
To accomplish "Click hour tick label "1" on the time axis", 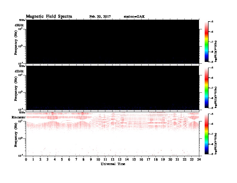I will pyautogui.click(x=33, y=159).
